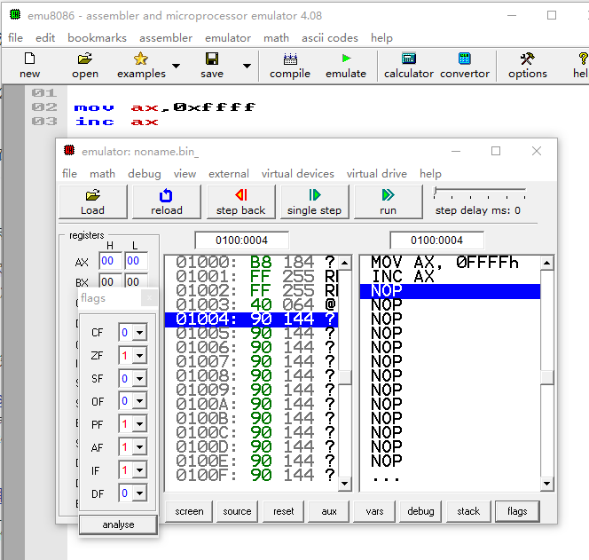Click the emu8086 title bar icon
589x560 pixels.
(15, 15)
